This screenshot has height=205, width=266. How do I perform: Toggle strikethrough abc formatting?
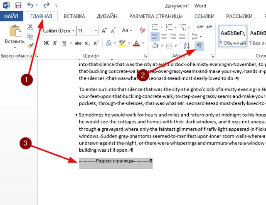click(x=78, y=43)
